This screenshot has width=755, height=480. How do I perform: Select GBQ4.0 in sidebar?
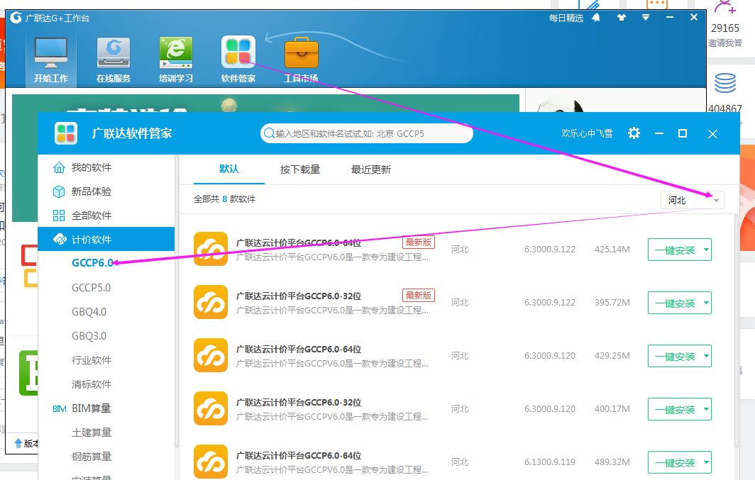89,312
